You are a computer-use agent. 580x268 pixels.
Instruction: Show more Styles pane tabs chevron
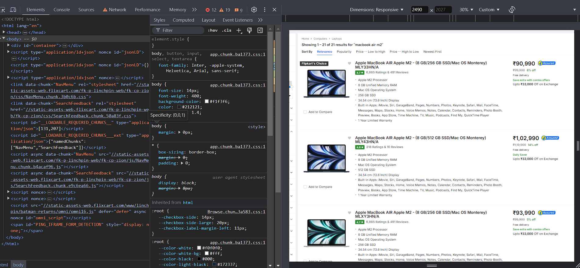pyautogui.click(x=260, y=20)
